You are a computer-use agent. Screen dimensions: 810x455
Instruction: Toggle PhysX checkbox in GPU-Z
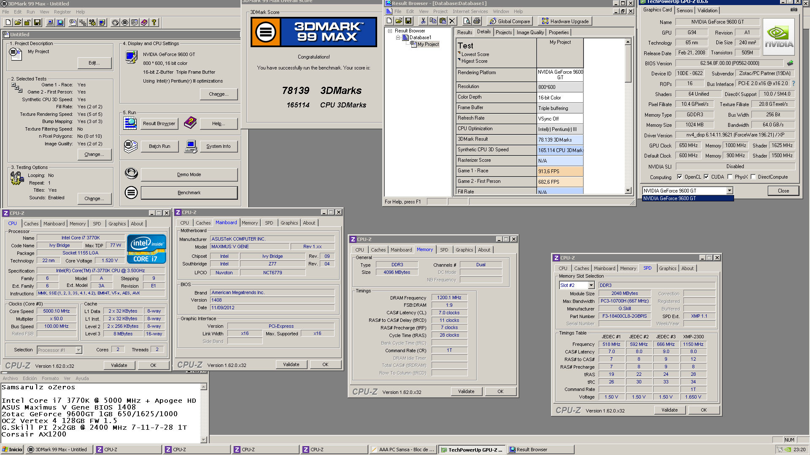pos(730,177)
